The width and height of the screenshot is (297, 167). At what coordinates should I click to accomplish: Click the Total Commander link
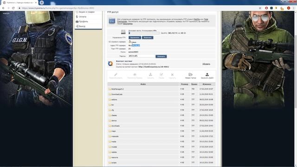(x=206, y=19)
